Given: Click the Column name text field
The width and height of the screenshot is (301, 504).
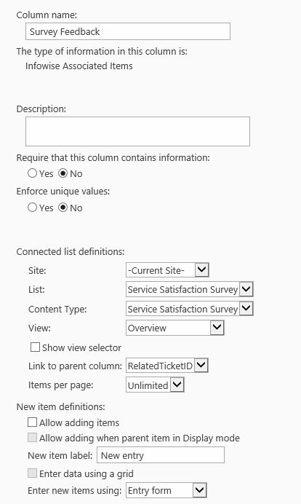Looking at the screenshot, I should click(128, 31).
